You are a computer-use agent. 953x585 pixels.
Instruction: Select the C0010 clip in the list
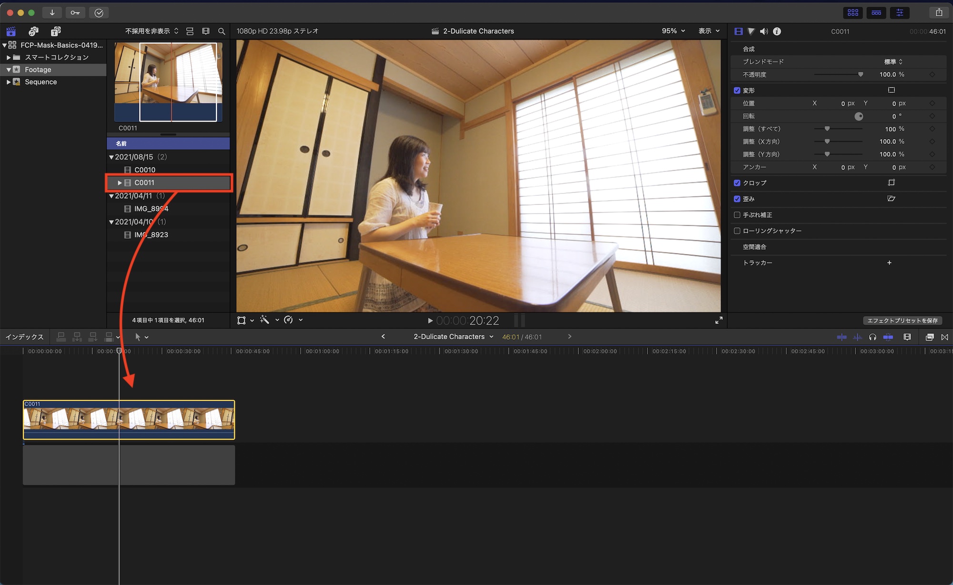click(145, 170)
